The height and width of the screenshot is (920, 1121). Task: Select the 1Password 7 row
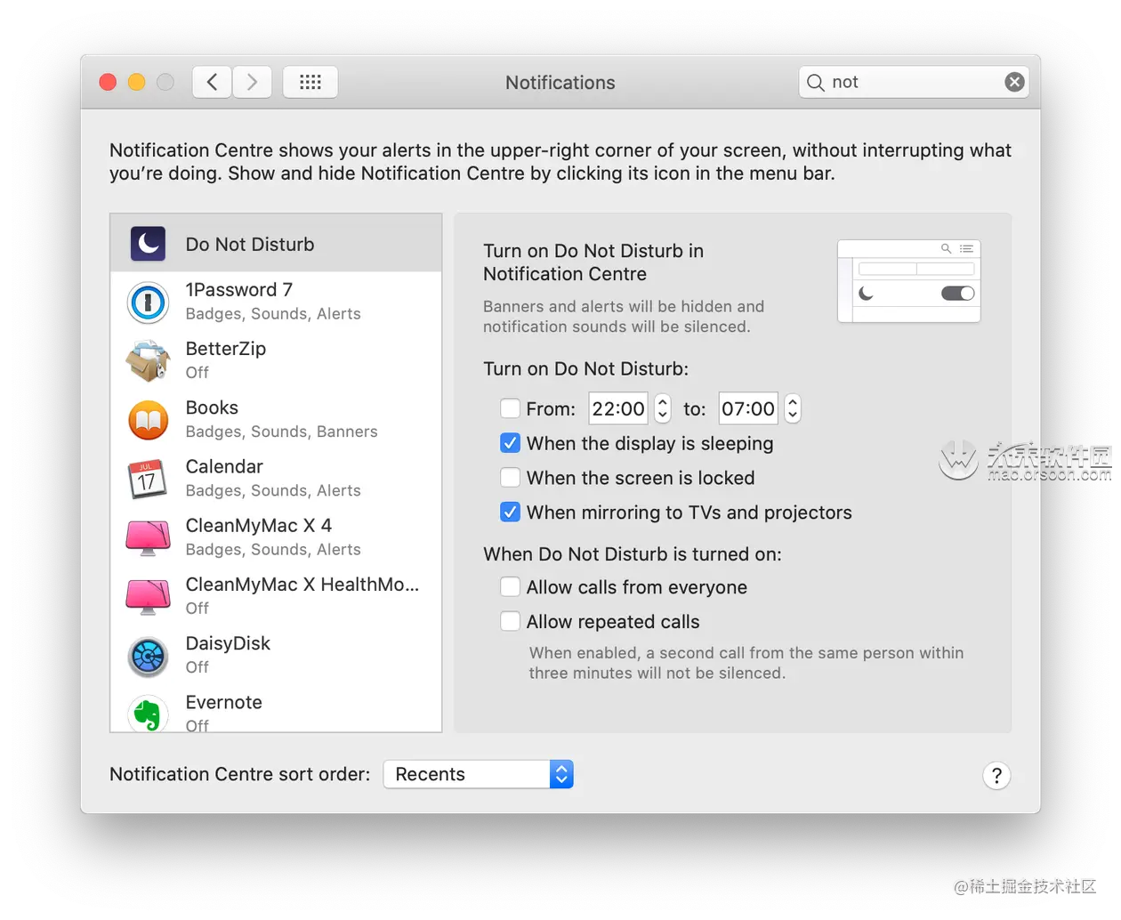tap(276, 302)
